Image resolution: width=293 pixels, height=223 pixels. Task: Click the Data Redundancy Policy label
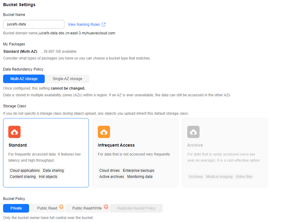23,69
